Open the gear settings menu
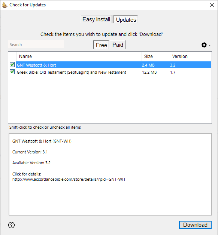 pos(204,45)
